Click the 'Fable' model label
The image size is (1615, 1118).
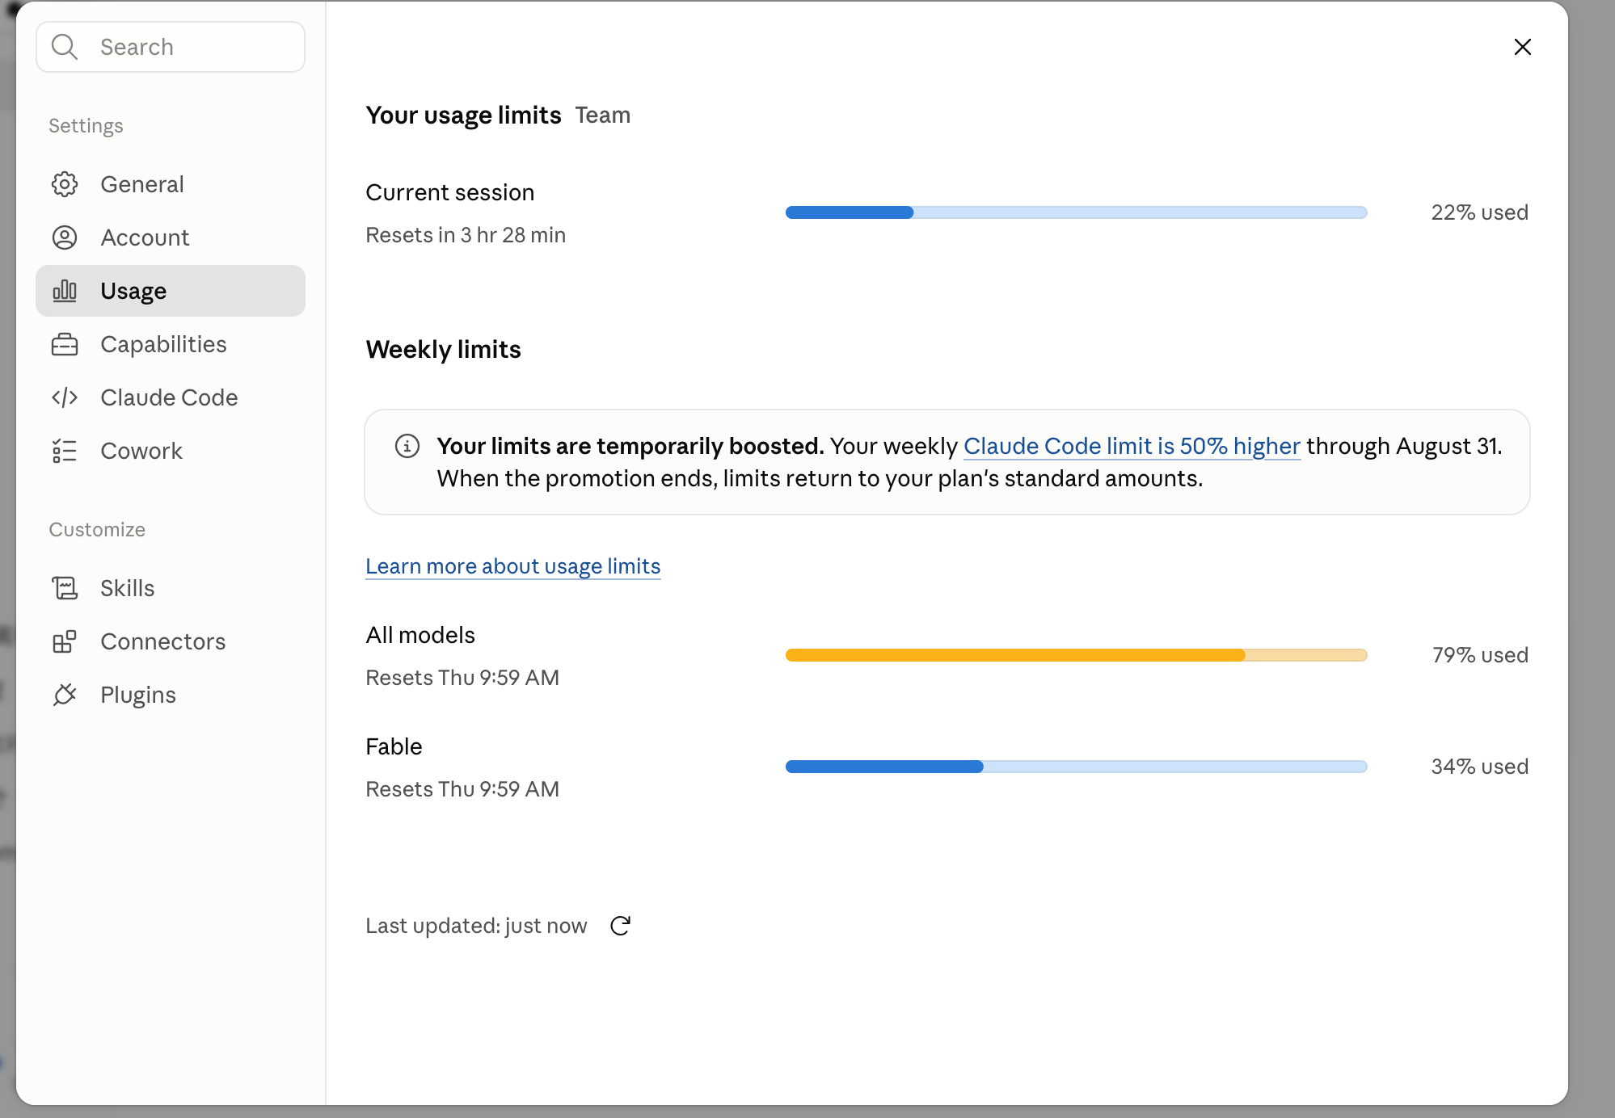pyautogui.click(x=394, y=746)
